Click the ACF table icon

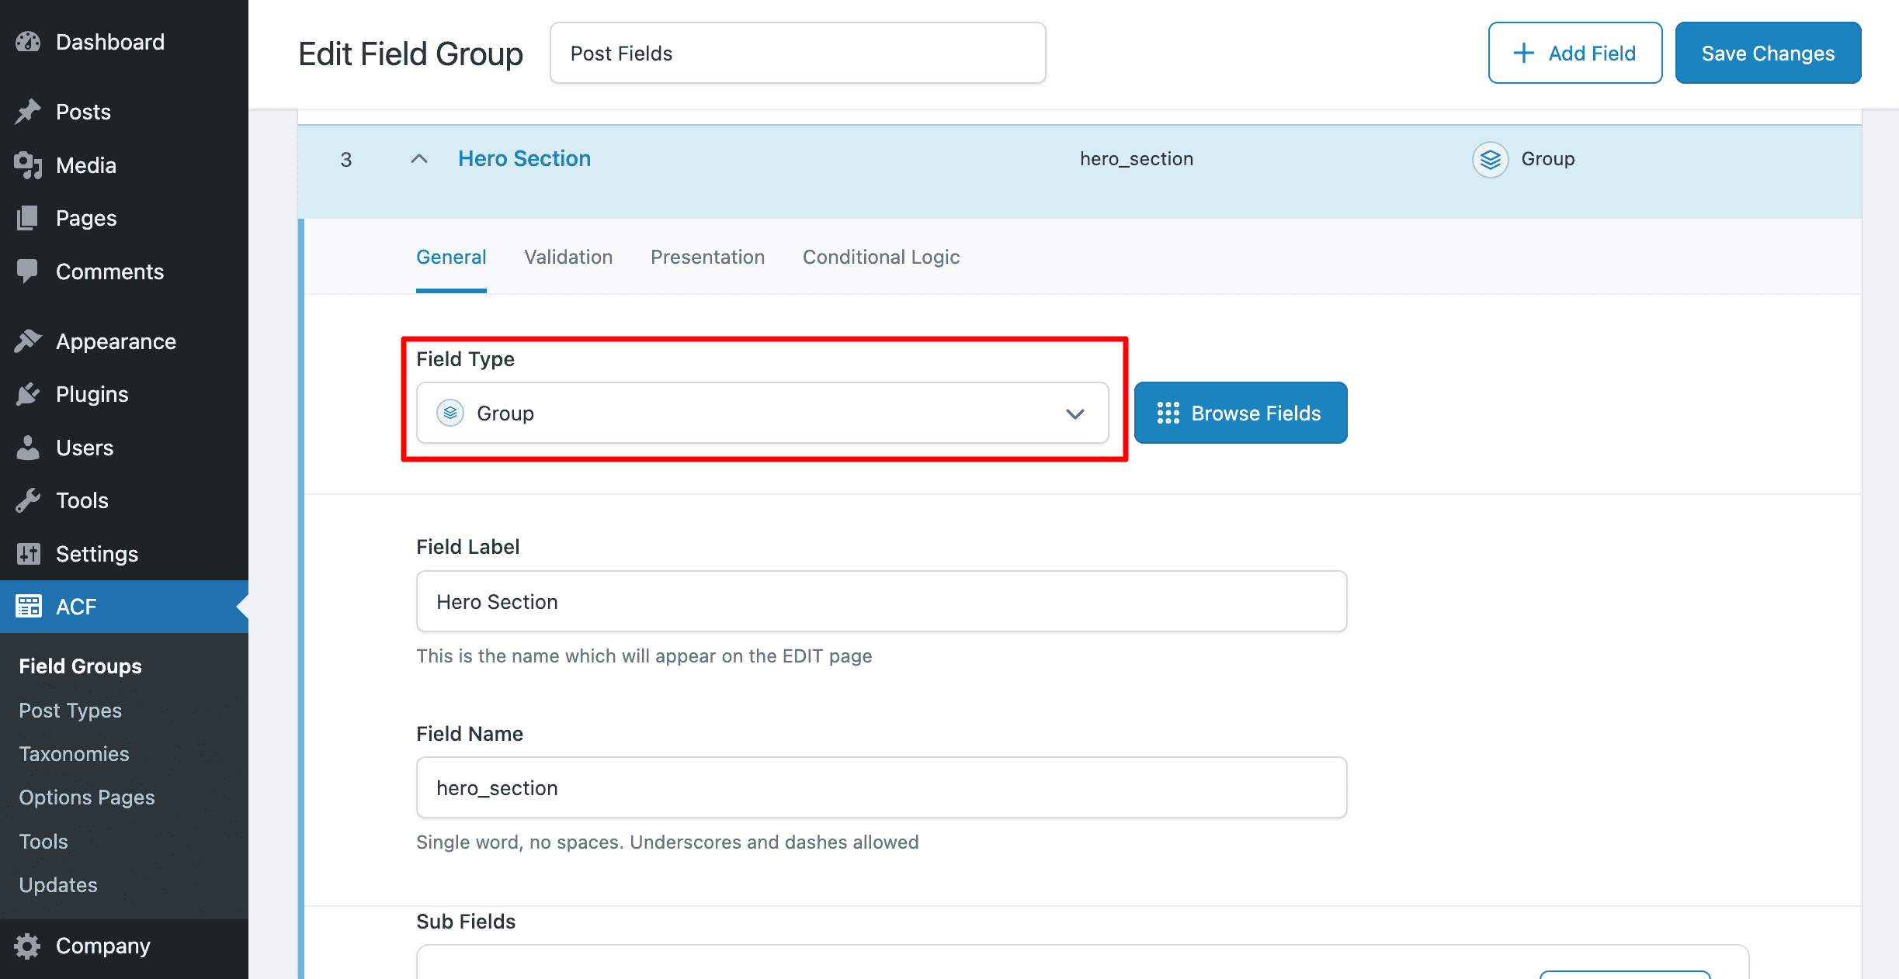[x=28, y=607]
